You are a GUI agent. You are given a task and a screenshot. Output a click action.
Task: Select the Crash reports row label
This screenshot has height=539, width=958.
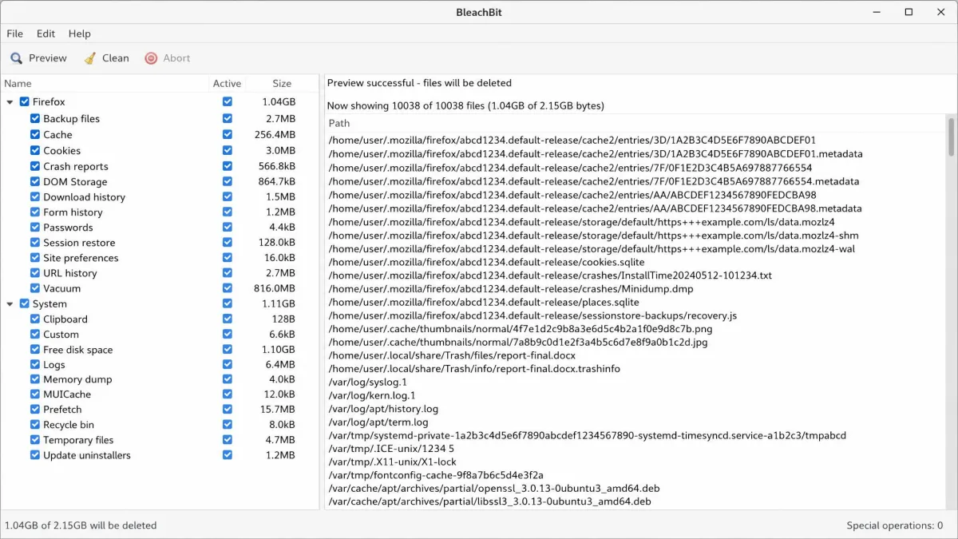pos(76,167)
